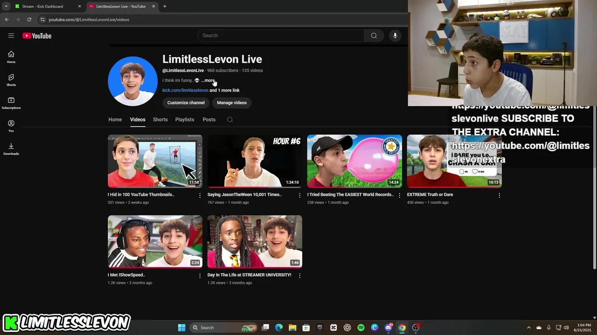597x335 pixels.
Task: Open the 'I Met IShowSpeed' video thumbnail
Action: coord(155,241)
